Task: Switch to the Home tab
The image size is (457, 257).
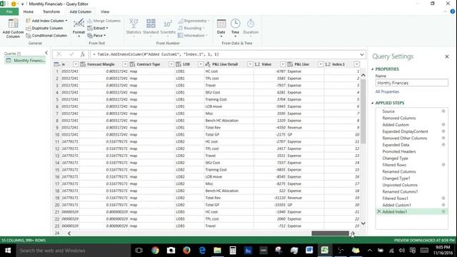Action: click(x=29, y=11)
